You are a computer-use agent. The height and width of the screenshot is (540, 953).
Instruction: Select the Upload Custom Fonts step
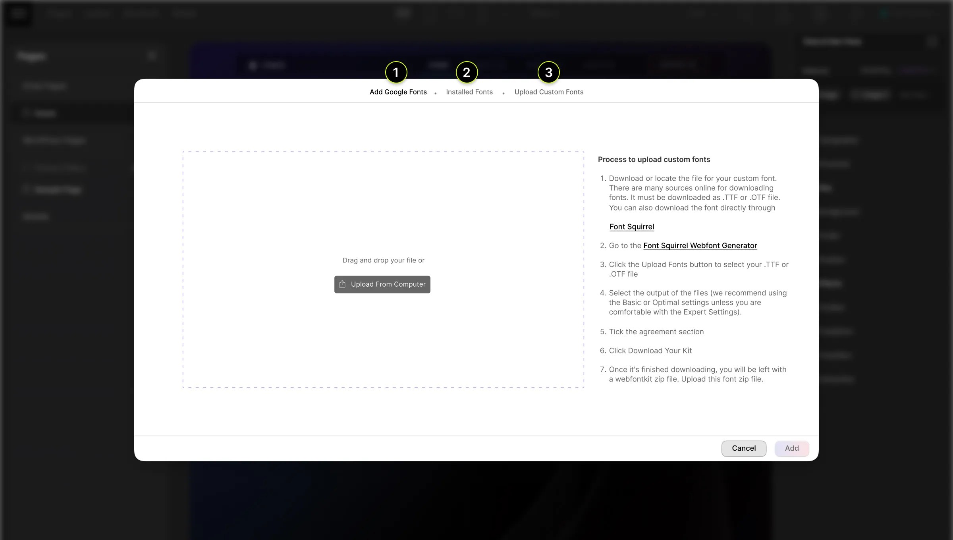tap(548, 92)
